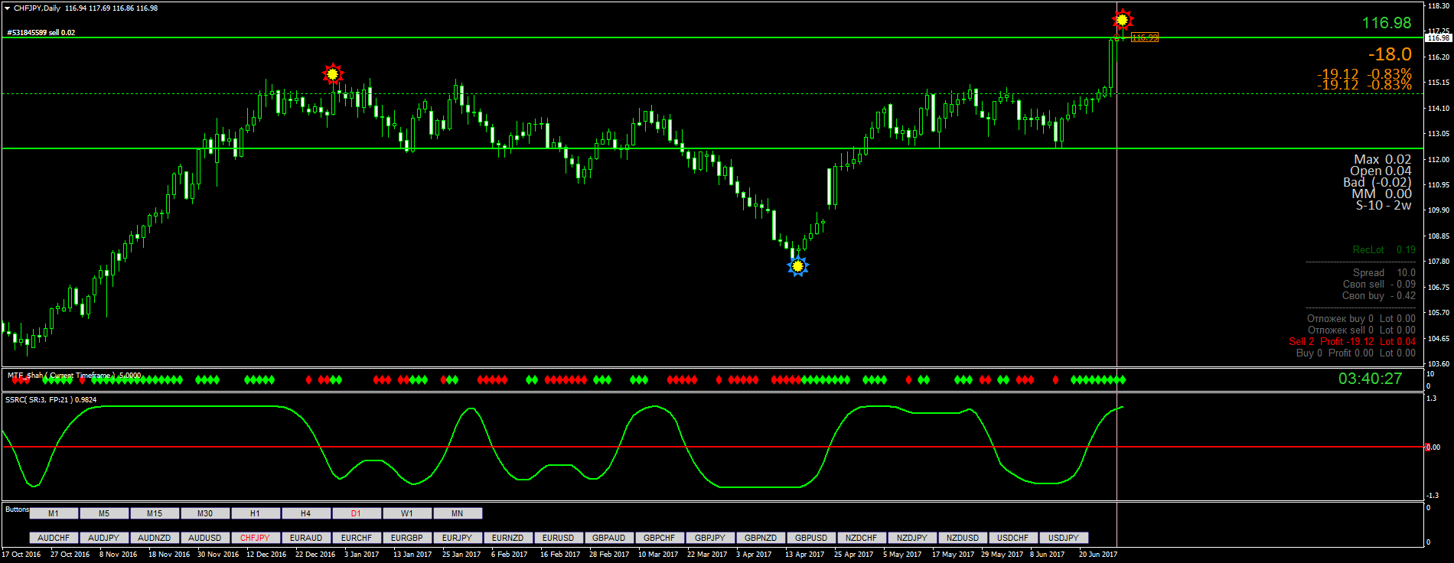This screenshot has height=563, width=1454.
Task: Click the large green 116.98 price text
Action: 1387,23
